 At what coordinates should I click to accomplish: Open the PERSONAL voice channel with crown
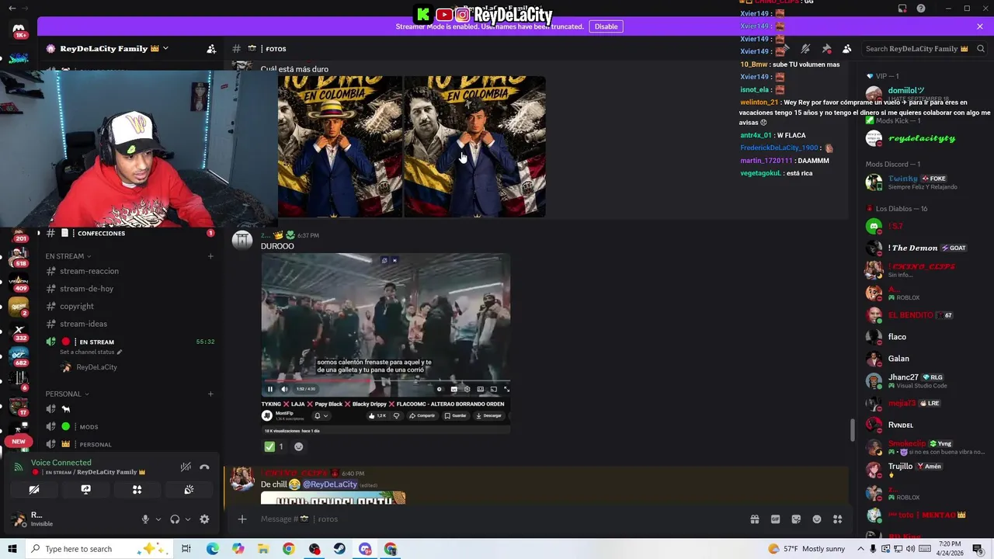95,445
